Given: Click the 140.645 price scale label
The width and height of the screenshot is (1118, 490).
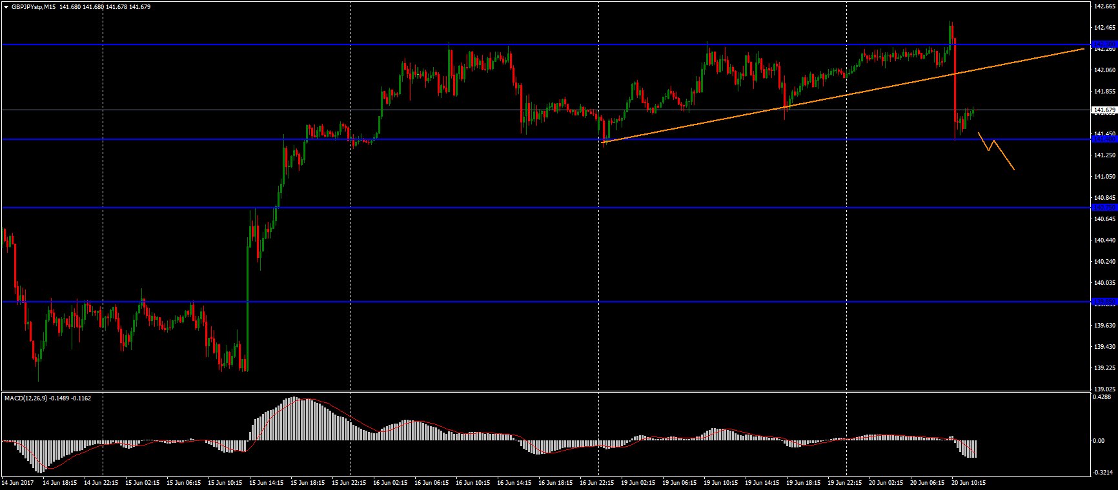Looking at the screenshot, I should click(x=1105, y=219).
